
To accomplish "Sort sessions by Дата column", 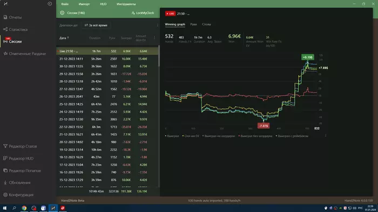I will 64,38.
